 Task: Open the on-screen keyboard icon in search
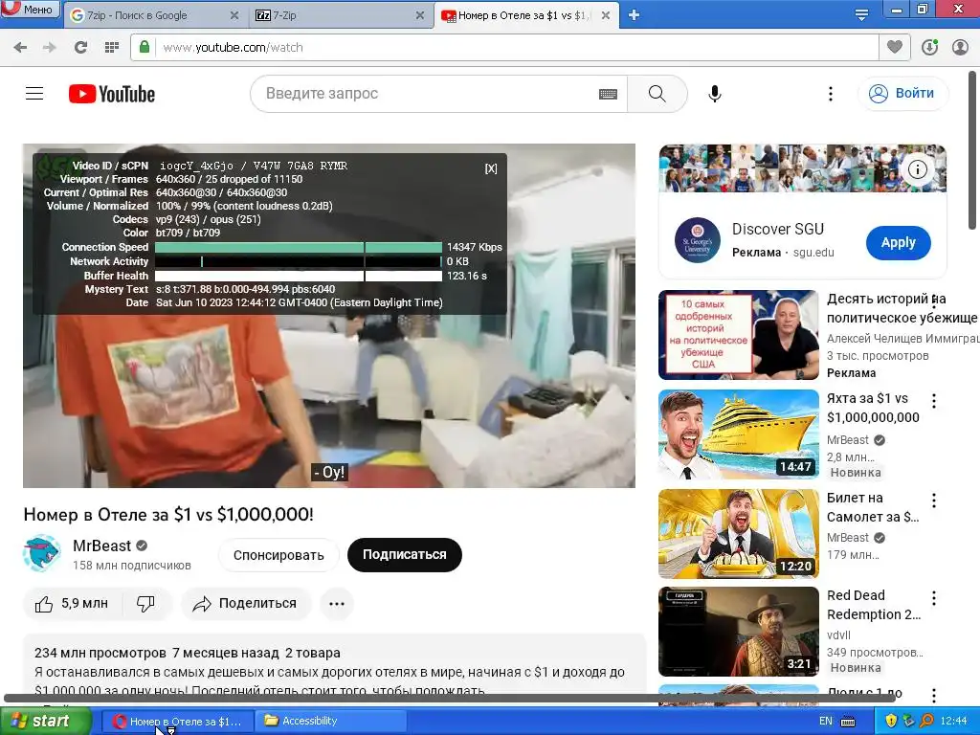[608, 95]
